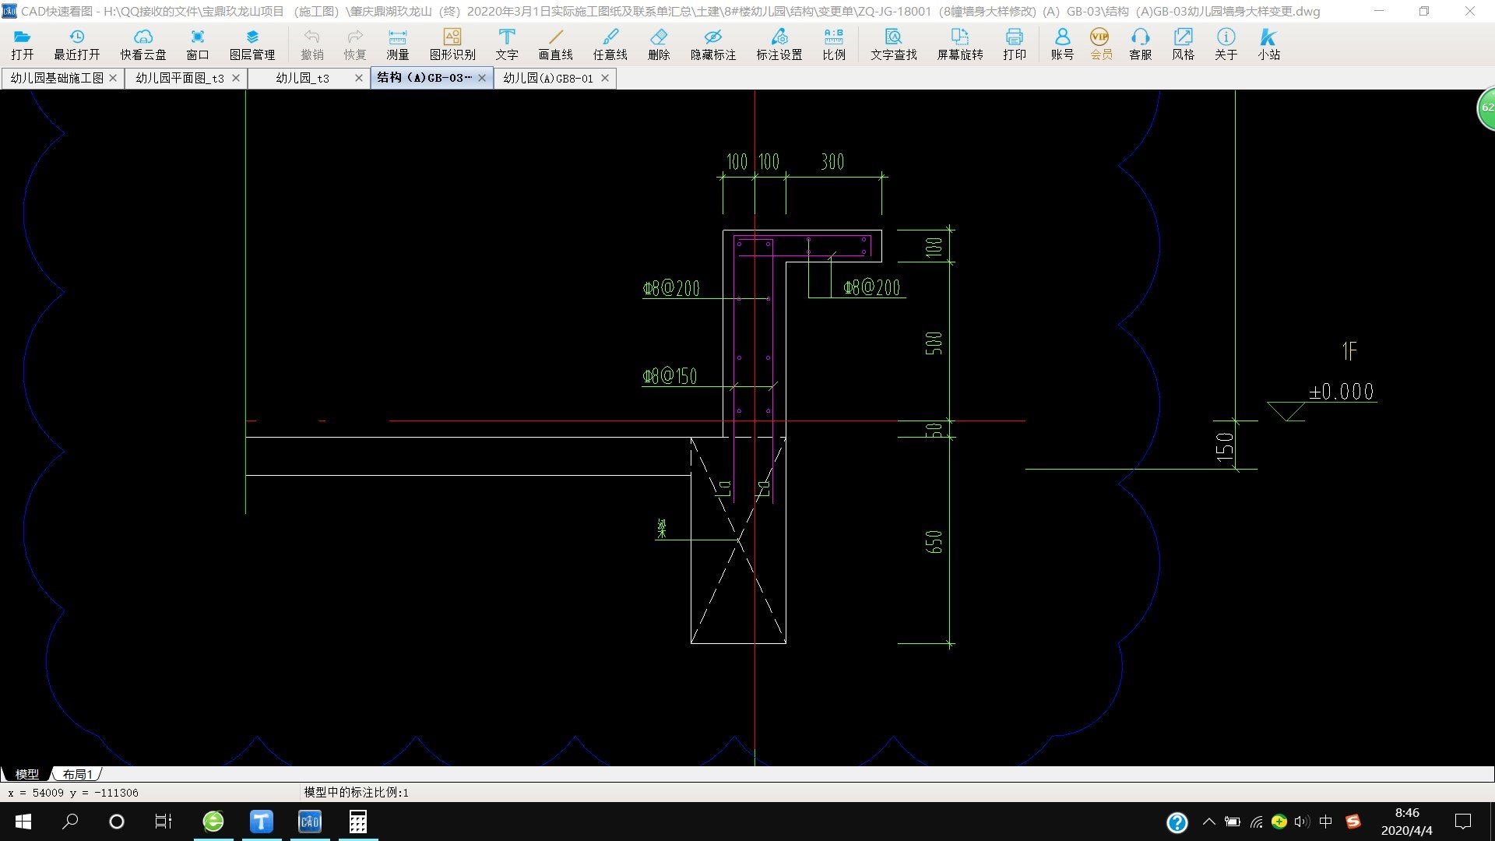1495x841 pixels.
Task: Open 图层管理 layer manager
Action: coord(252,44)
